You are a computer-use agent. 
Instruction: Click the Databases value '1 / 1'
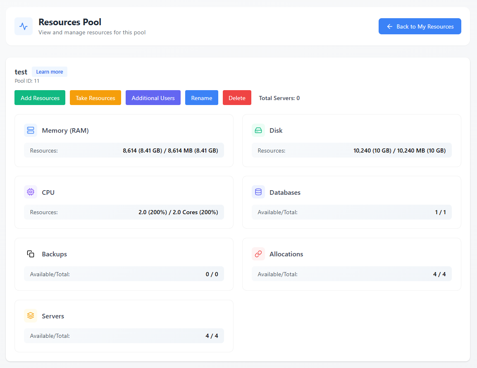(441, 212)
